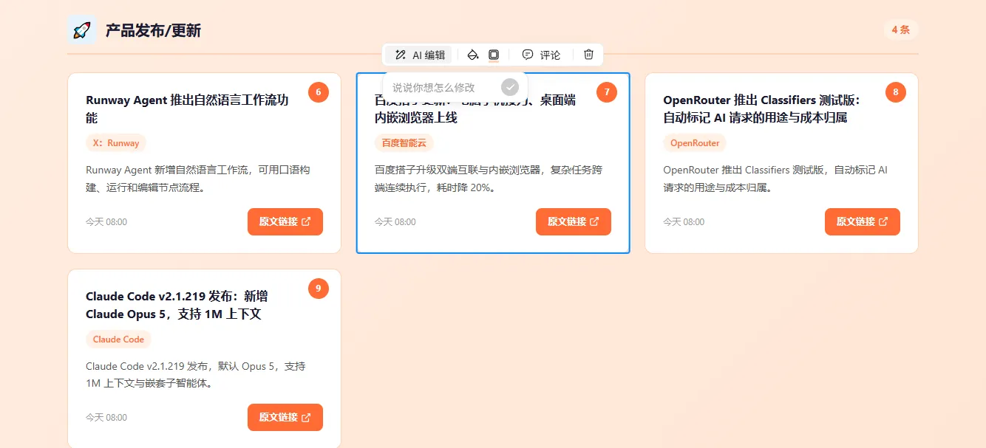This screenshot has width=986, height=448.
Task: Click the description starting Claude Code v2.1.219 发布，默认
Action: point(196,375)
